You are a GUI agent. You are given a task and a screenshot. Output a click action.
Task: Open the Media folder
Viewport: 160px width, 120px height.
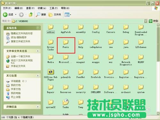(51, 59)
